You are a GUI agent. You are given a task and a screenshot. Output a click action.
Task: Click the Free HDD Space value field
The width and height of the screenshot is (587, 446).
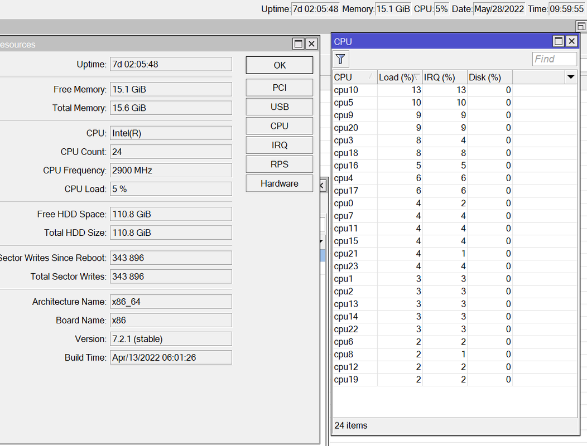(x=171, y=214)
